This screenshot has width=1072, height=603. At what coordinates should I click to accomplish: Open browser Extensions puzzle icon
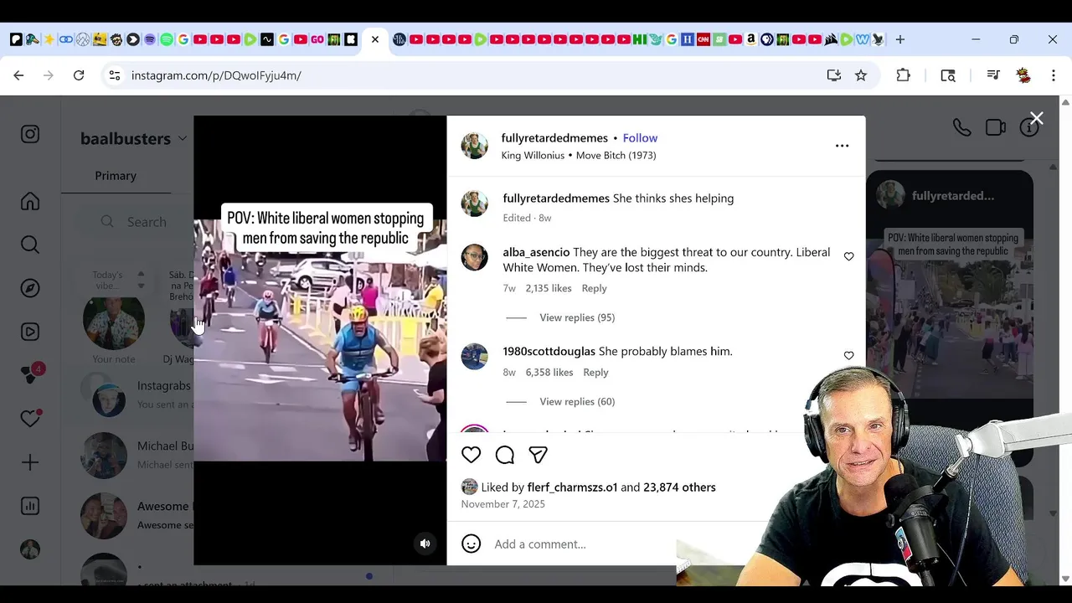[903, 75]
